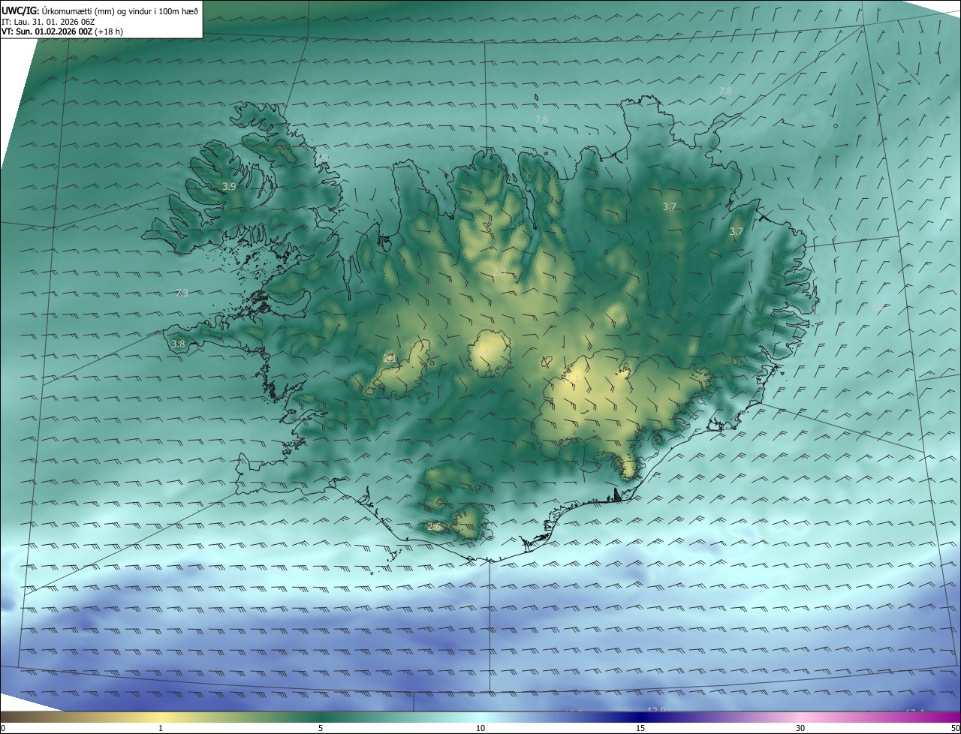Click the 12.9 value above the color bar
This screenshot has width=961, height=734.
pos(656,709)
